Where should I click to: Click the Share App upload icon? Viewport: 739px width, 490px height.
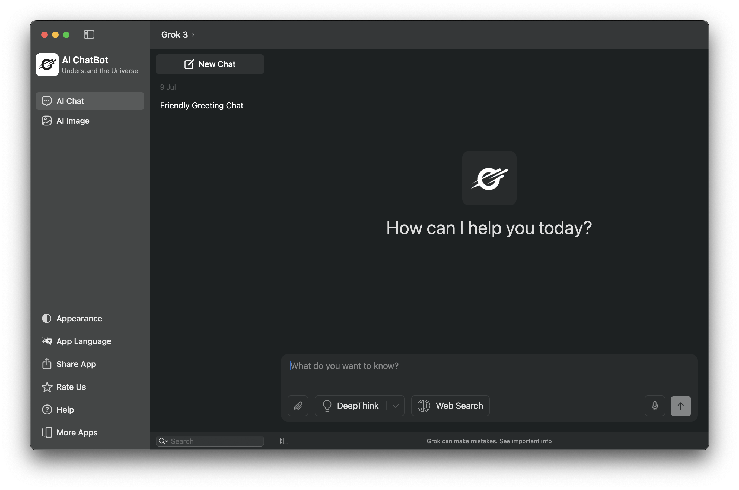tap(47, 364)
